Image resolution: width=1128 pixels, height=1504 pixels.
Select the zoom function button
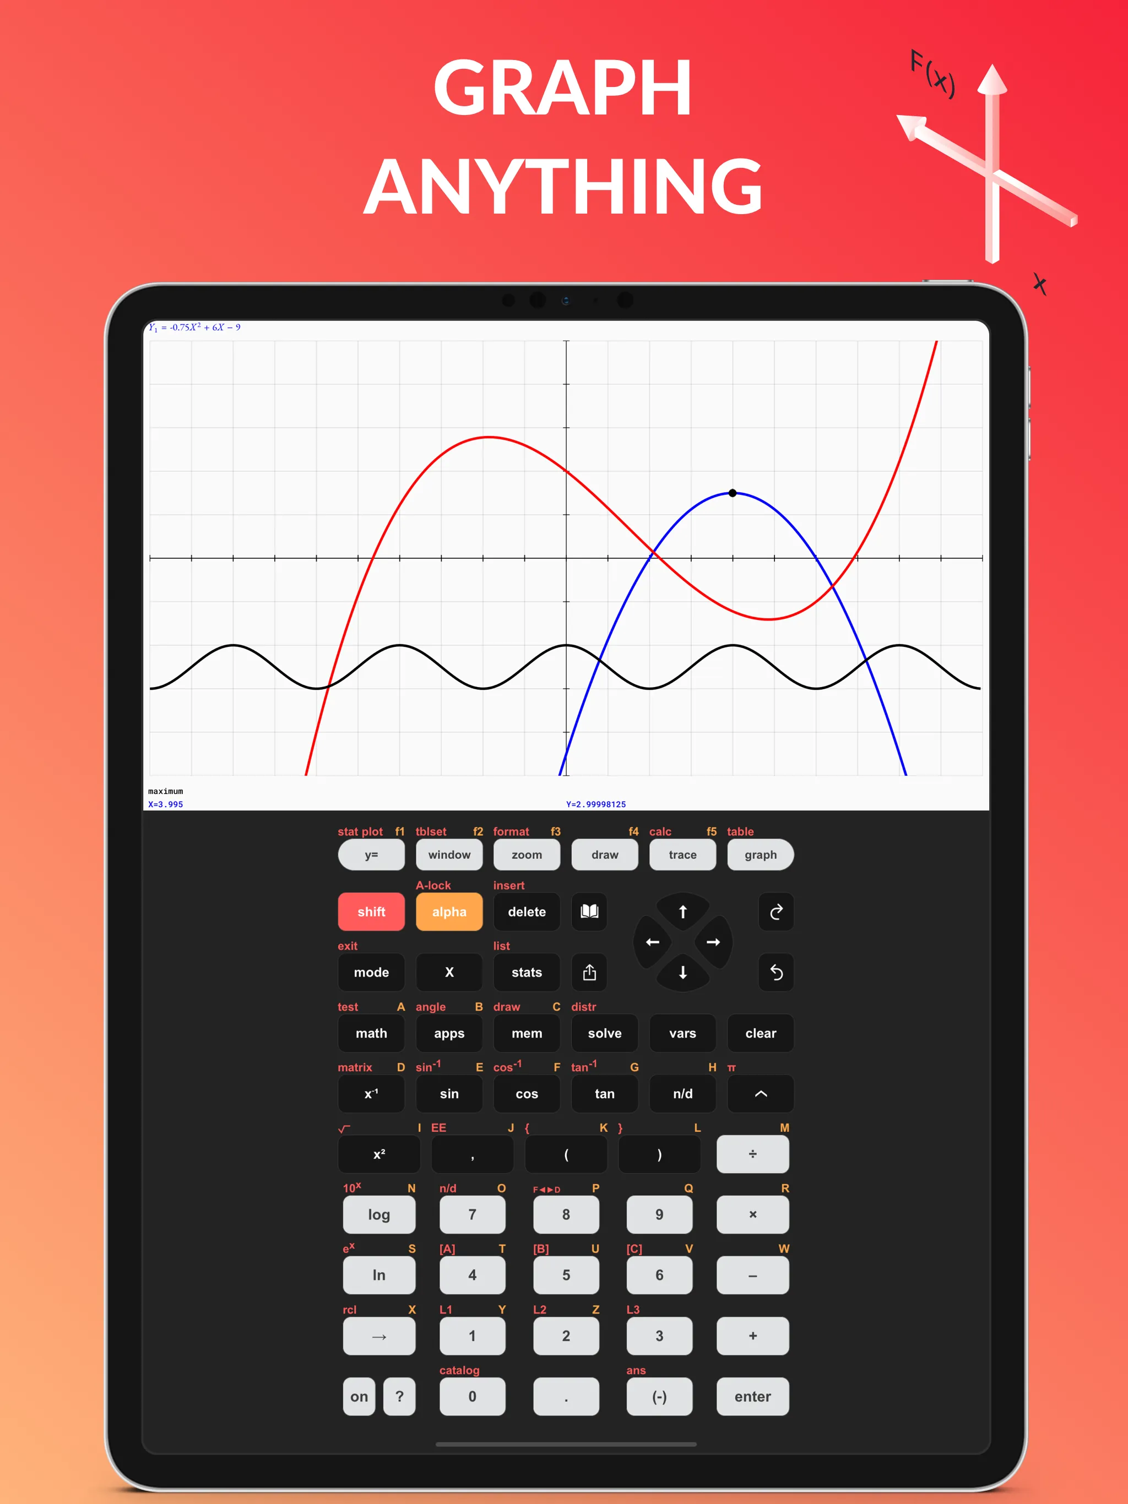(x=526, y=855)
